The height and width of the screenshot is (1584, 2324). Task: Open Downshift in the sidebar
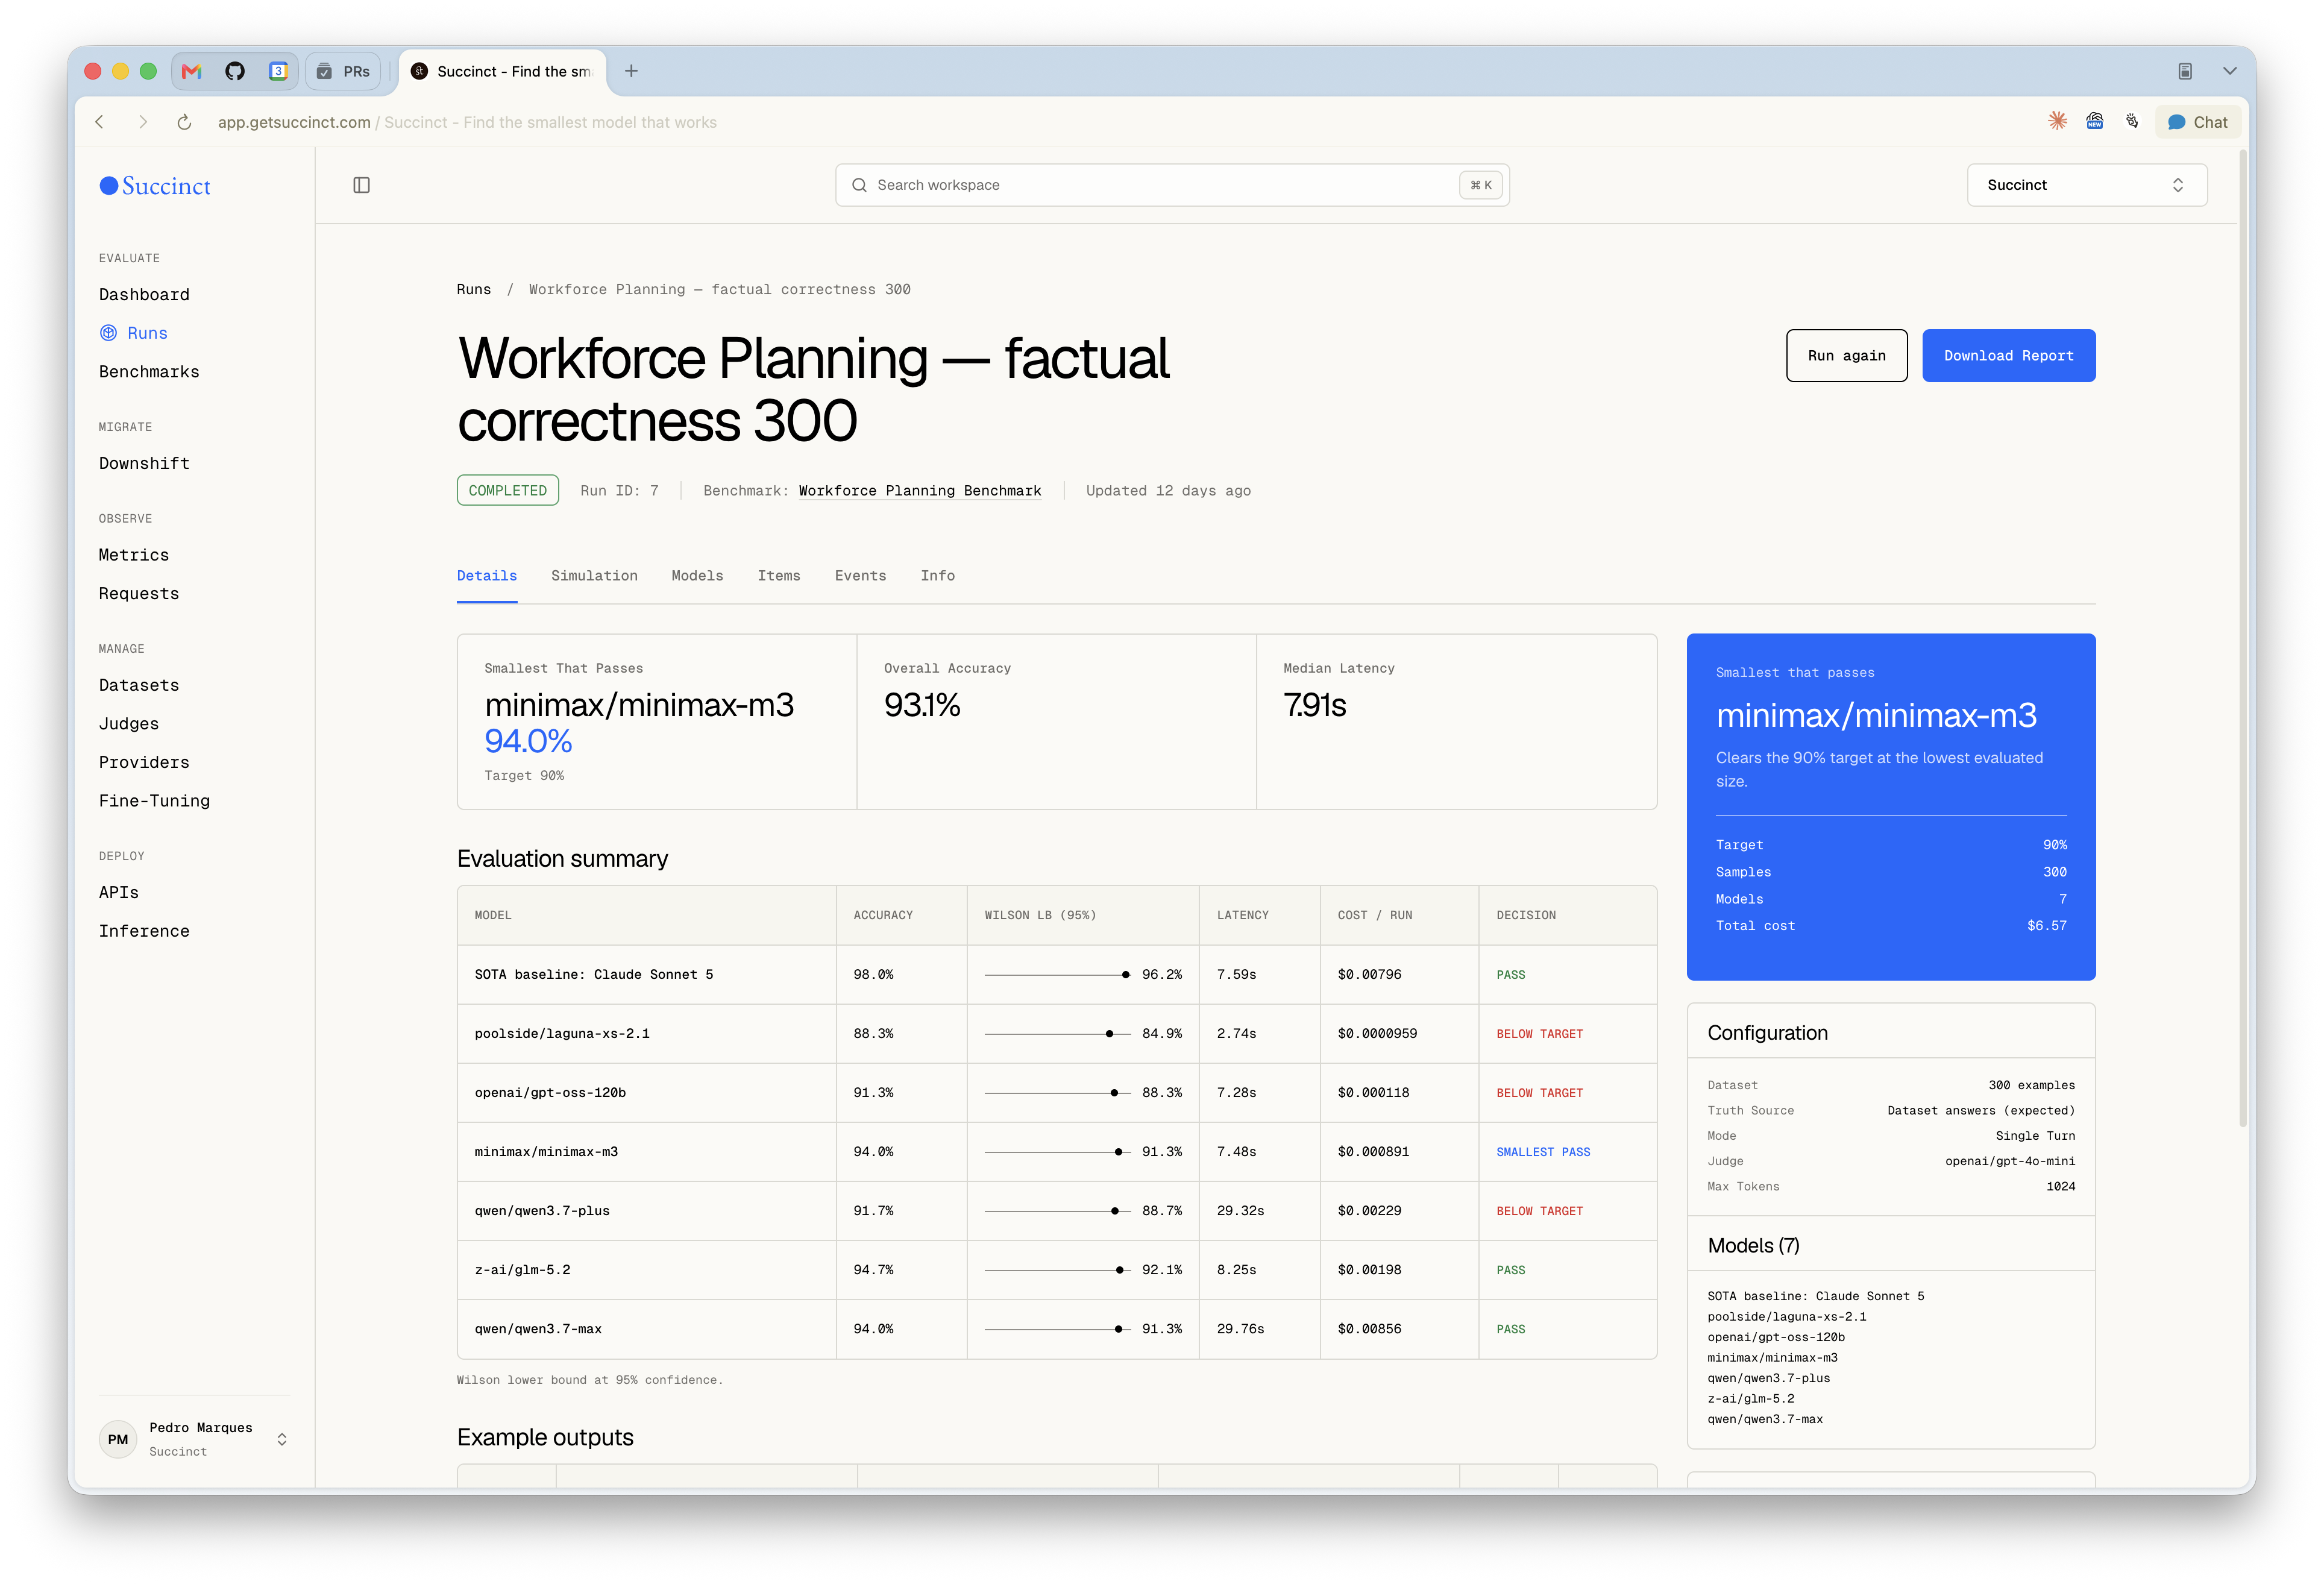coord(144,463)
